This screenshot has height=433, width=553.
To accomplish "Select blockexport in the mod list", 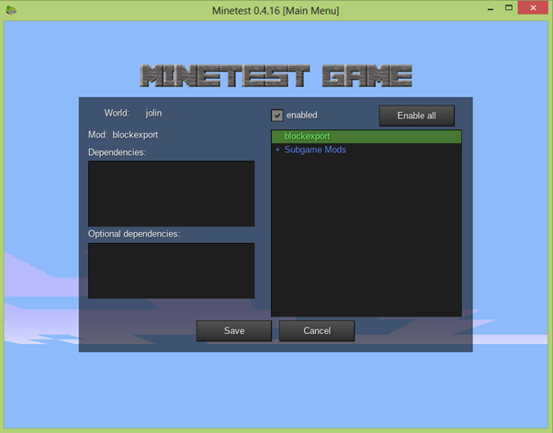I will pyautogui.click(x=367, y=137).
